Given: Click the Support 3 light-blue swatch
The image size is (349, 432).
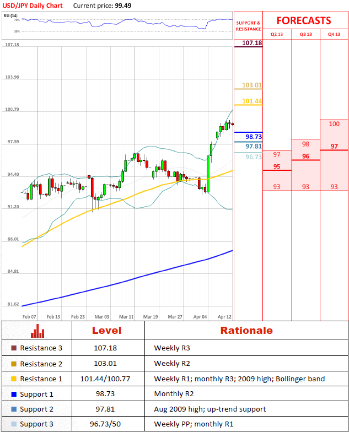Looking at the screenshot, I should click(14, 424).
